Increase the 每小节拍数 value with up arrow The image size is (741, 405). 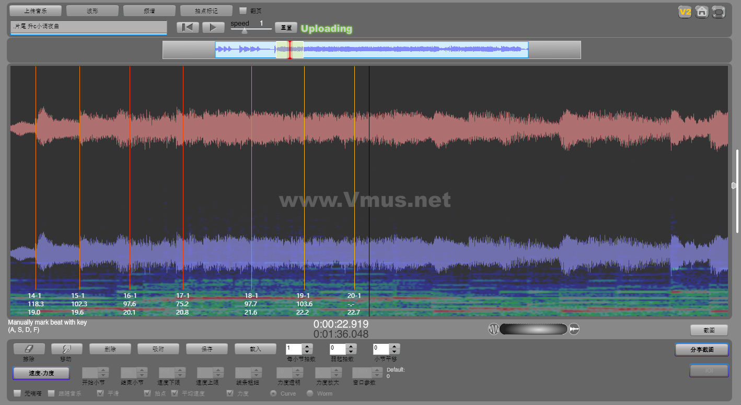(308, 346)
